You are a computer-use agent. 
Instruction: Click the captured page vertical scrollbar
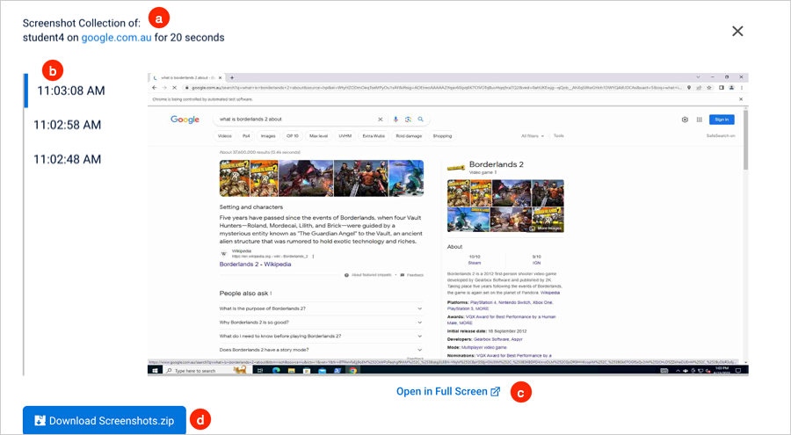(745, 141)
